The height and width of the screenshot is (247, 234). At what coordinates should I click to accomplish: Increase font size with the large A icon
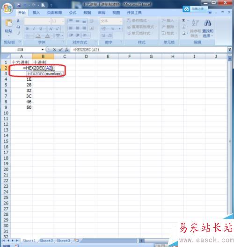[51, 28]
